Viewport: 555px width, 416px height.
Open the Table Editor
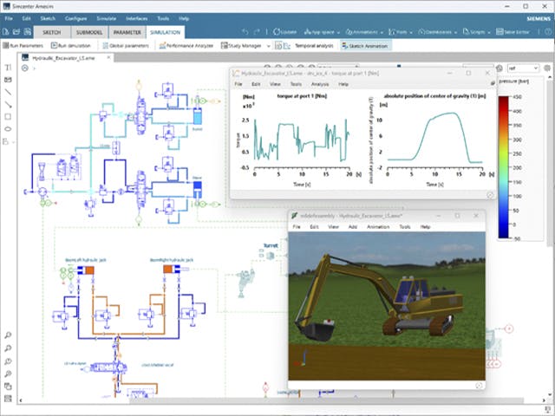[513, 32]
